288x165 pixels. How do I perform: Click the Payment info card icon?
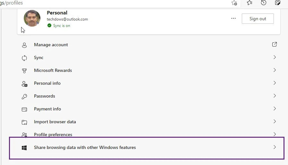coord(24,109)
